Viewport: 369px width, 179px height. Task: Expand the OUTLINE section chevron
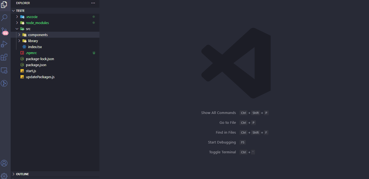click(13, 174)
